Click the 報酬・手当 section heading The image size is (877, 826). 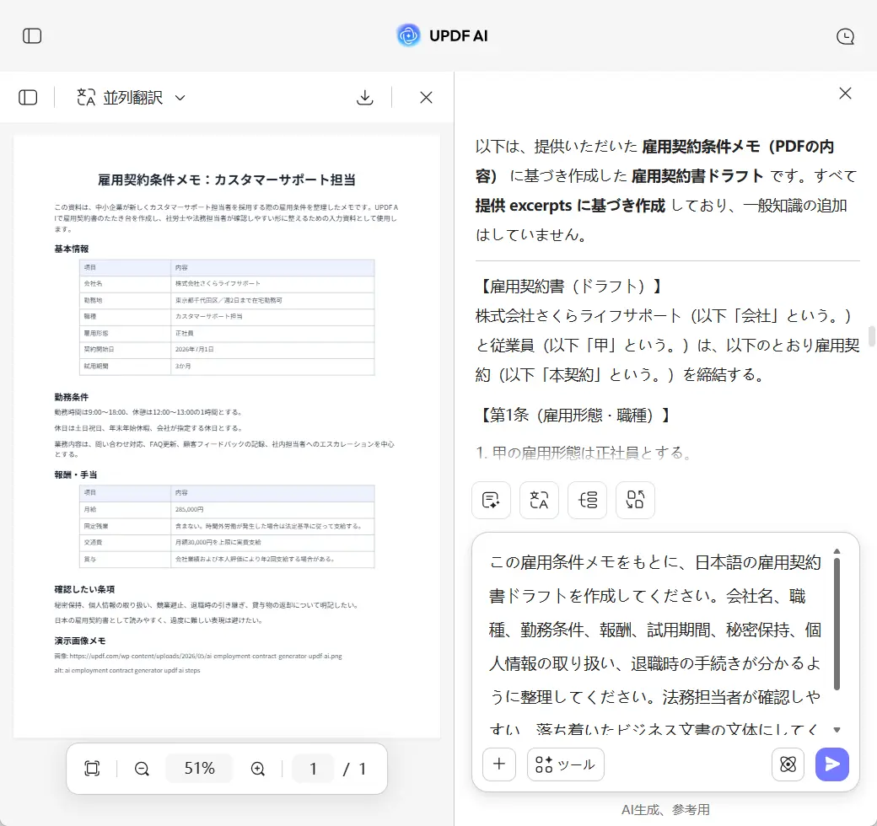(76, 475)
